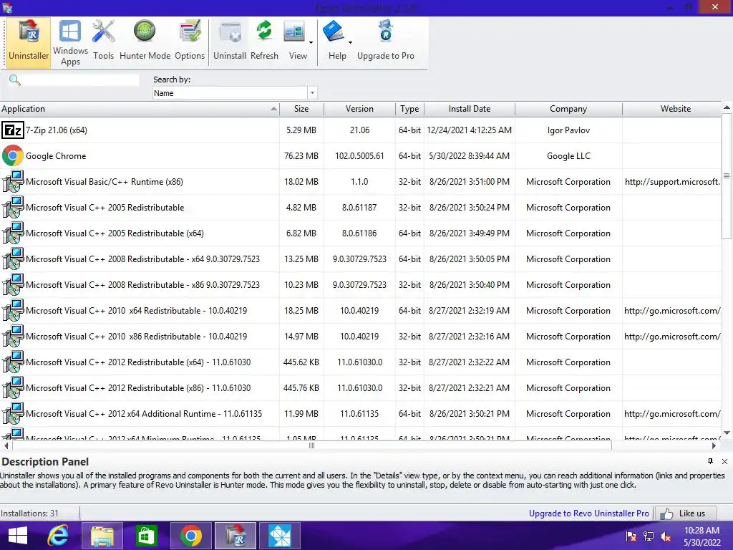
Task: Select Visual C++ 2008 x64 Redistributable icon
Action: pyautogui.click(x=13, y=259)
